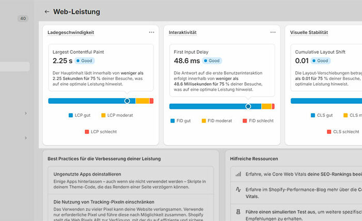Open the Shopify-Performance-Blog resource link
Screen dimensions: 362x221
pyautogui.click(x=296, y=193)
